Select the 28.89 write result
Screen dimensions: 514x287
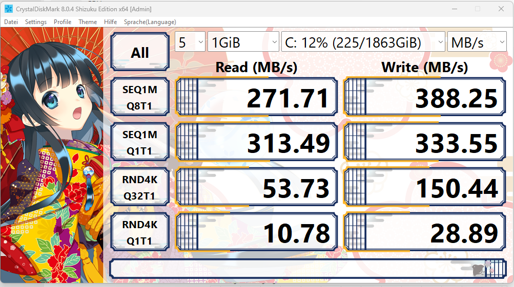click(x=425, y=232)
